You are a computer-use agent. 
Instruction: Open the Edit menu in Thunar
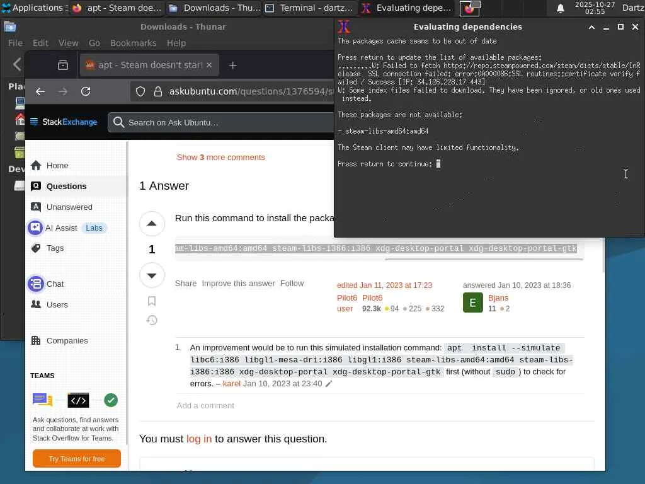click(40, 43)
